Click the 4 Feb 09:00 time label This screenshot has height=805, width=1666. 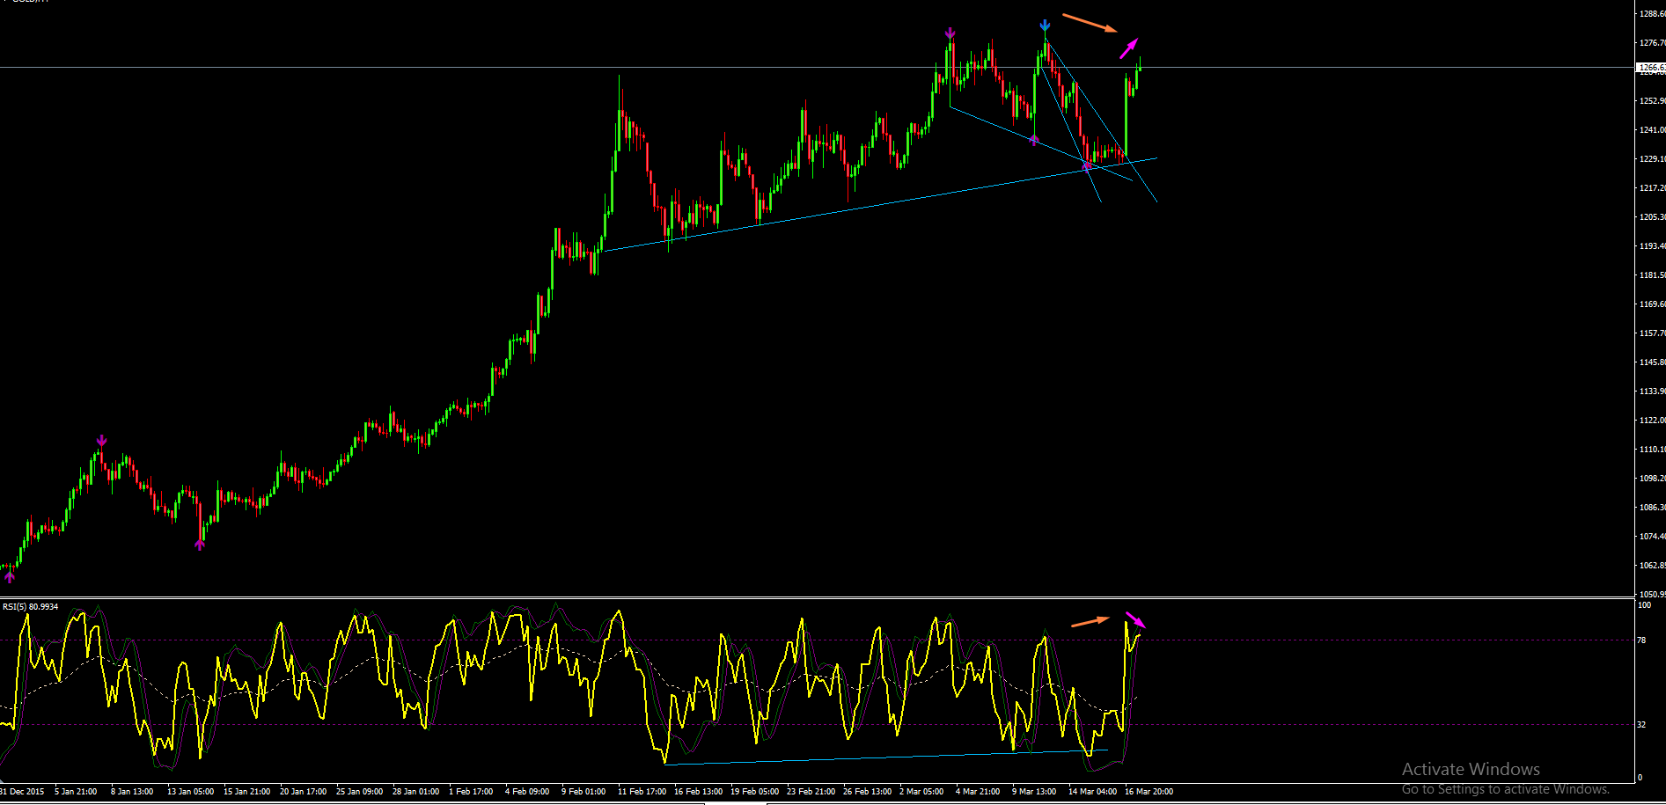527,792
